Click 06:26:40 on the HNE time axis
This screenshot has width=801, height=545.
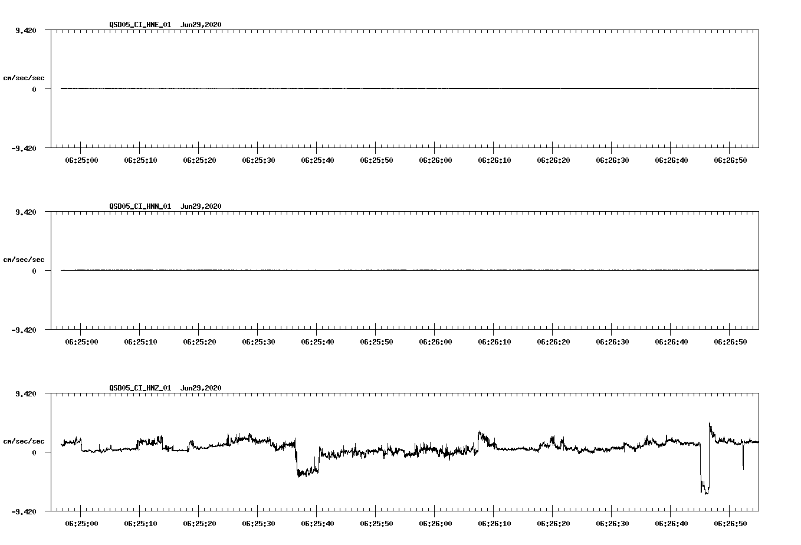[671, 160]
